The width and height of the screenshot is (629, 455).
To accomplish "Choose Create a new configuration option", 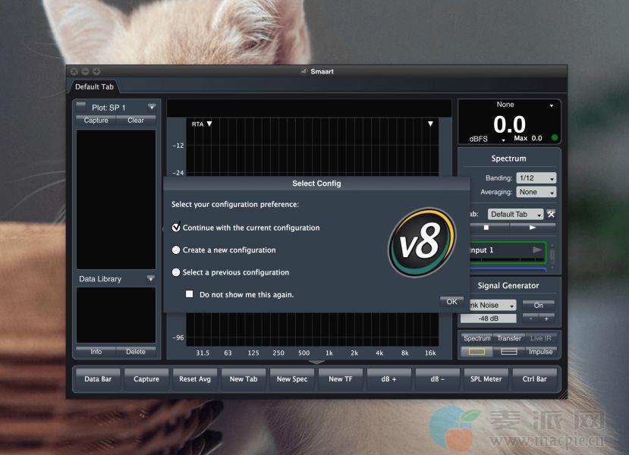I will pyautogui.click(x=177, y=249).
